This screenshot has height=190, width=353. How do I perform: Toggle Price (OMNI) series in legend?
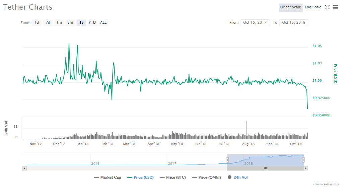(x=206, y=177)
